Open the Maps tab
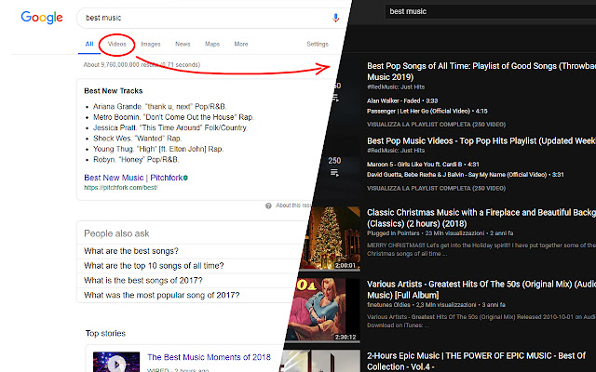Viewport: 596px width, 372px height. click(212, 44)
